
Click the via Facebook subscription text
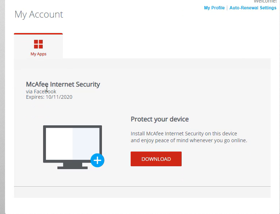[41, 92]
